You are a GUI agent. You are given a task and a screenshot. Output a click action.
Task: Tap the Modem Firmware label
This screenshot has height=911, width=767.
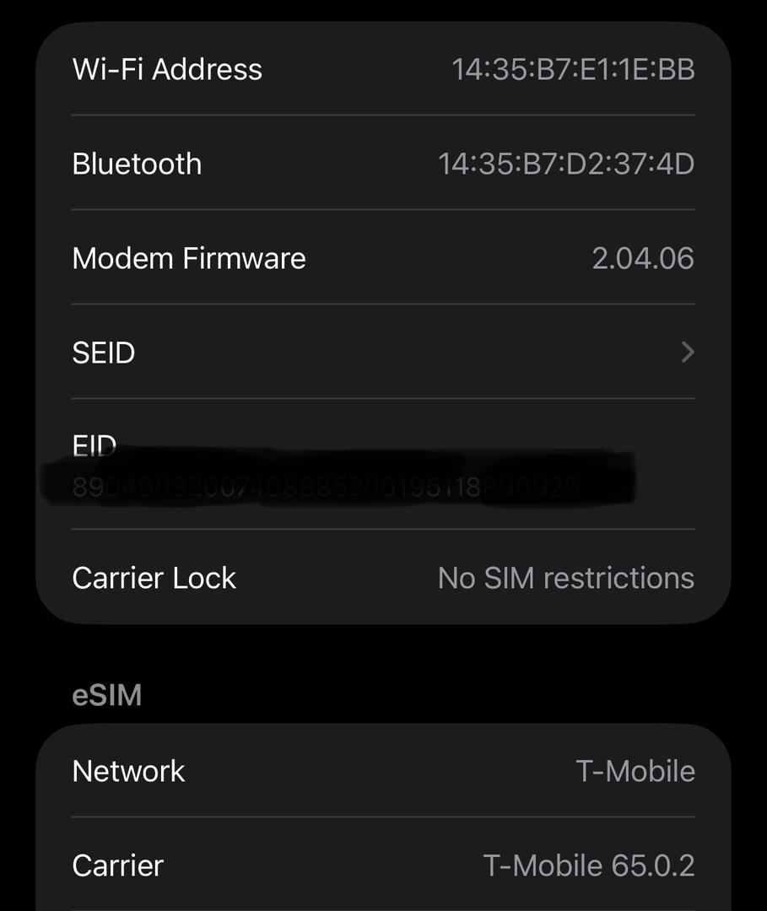point(189,258)
